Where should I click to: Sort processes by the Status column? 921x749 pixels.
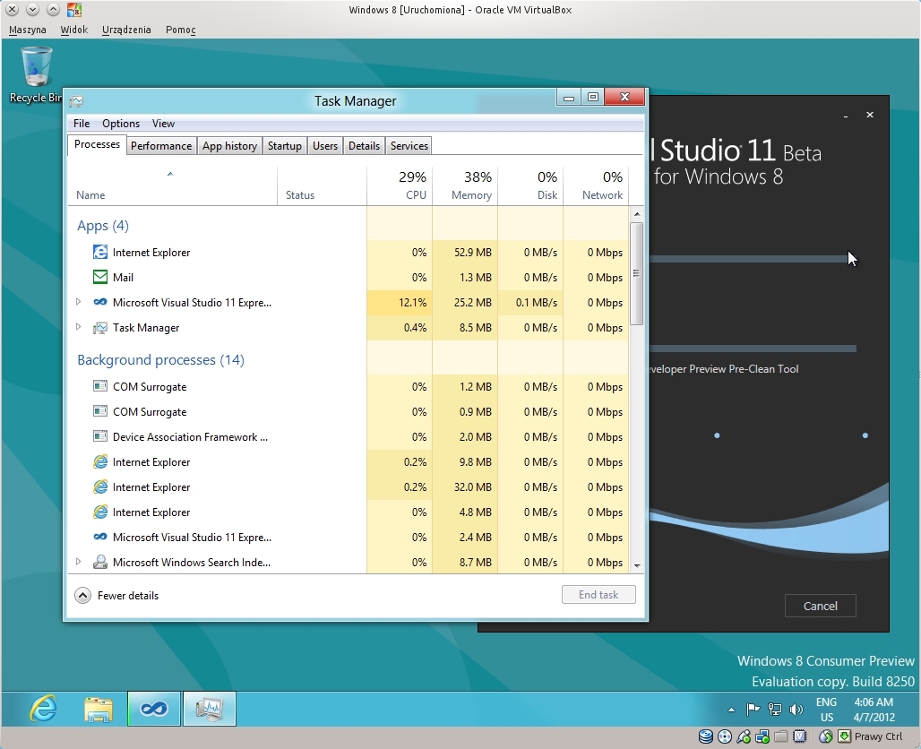[x=322, y=187]
